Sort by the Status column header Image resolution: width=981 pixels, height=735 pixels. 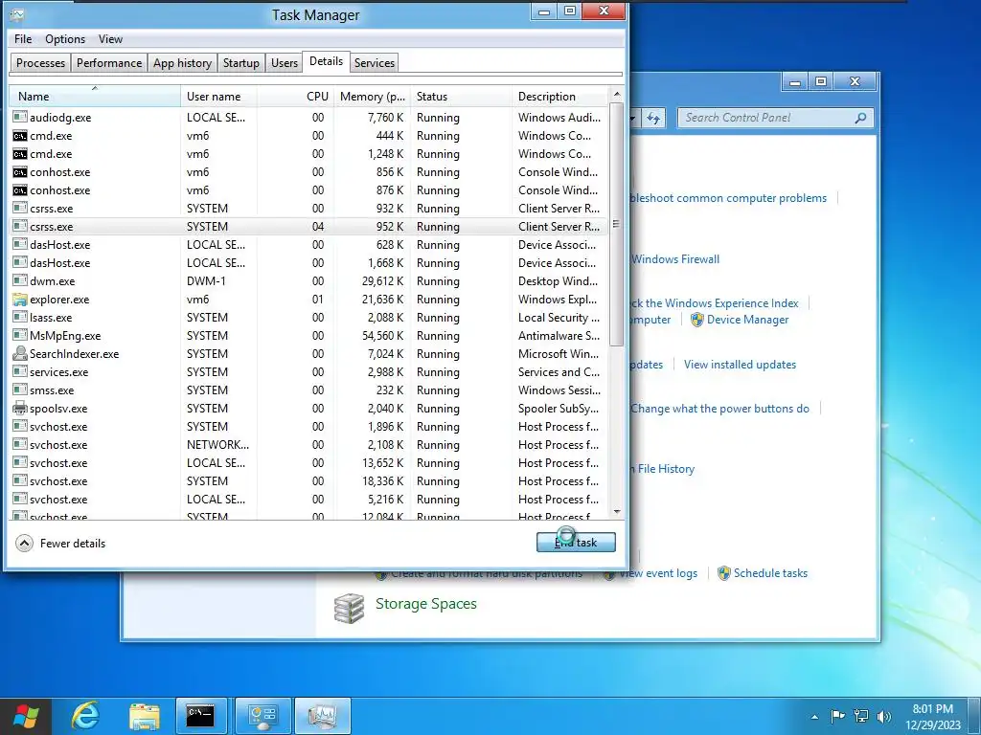(x=461, y=97)
